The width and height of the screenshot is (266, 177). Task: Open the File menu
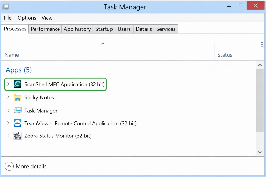tap(8, 18)
